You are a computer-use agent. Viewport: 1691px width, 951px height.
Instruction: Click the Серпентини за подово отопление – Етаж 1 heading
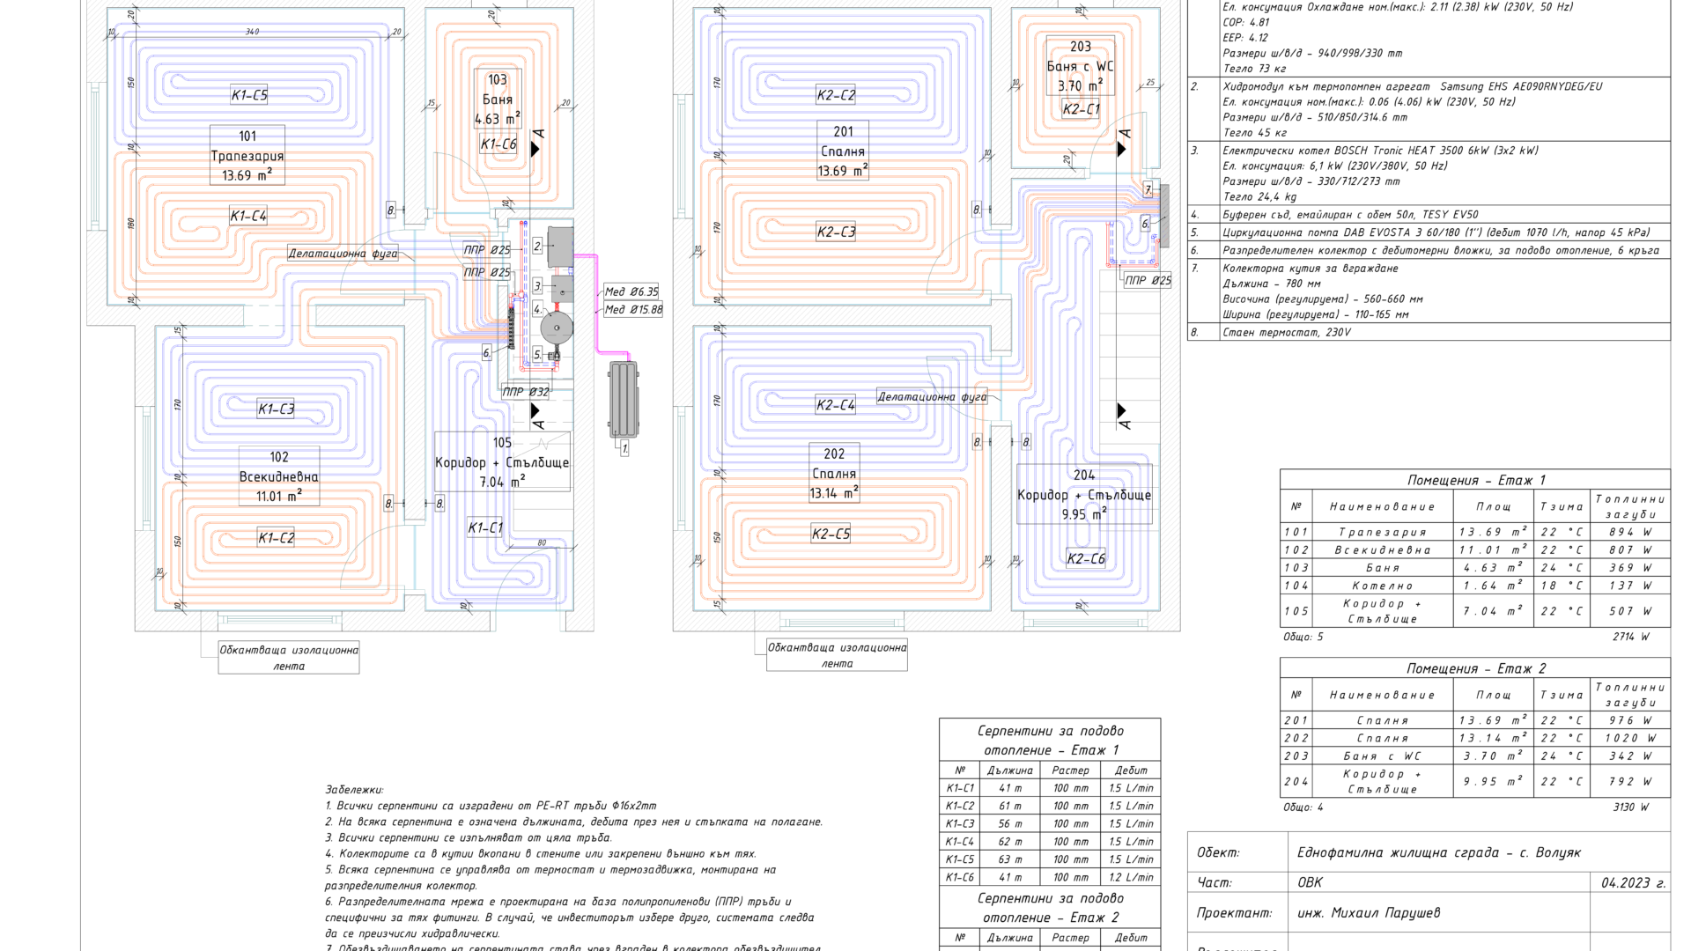click(1051, 740)
